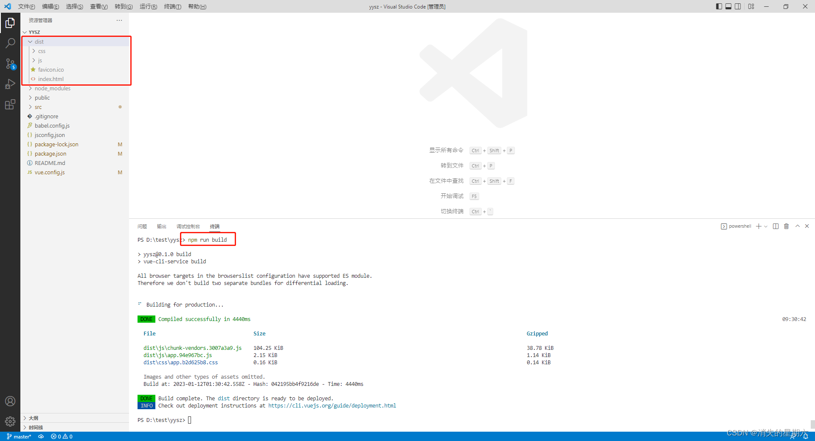The height and width of the screenshot is (441, 815).
Task: Focus terminal prompt PS D:\test\yysz> cursor
Action: click(x=190, y=420)
